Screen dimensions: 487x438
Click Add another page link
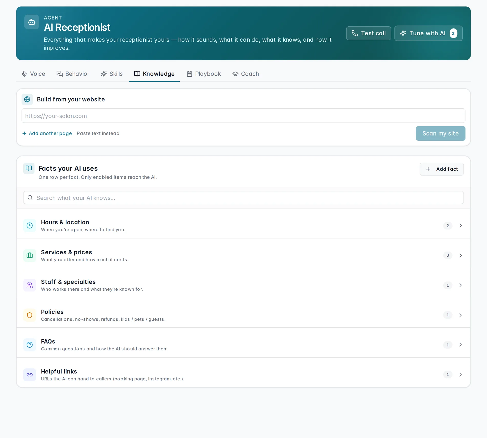[47, 133]
